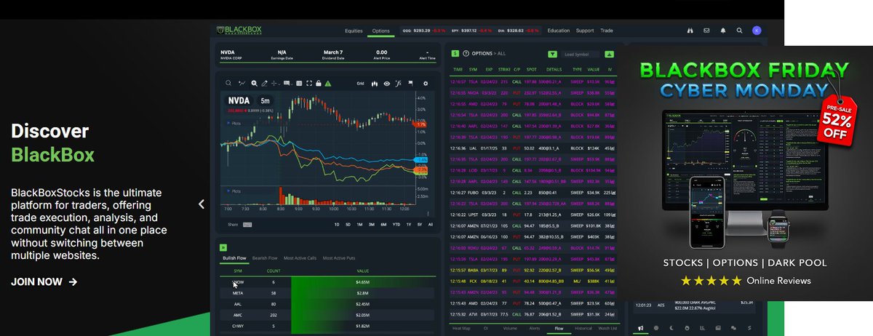Click the 5m interval selector
The height and width of the screenshot is (336, 873).
265,100
